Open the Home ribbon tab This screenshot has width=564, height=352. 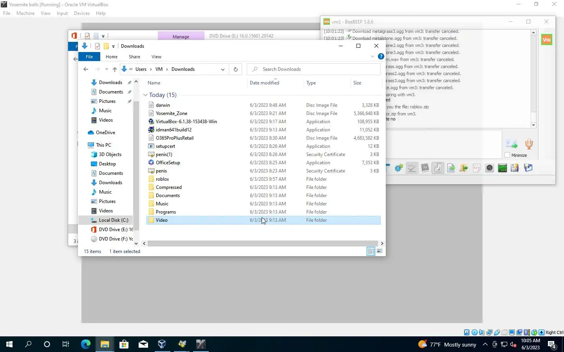pos(112,57)
